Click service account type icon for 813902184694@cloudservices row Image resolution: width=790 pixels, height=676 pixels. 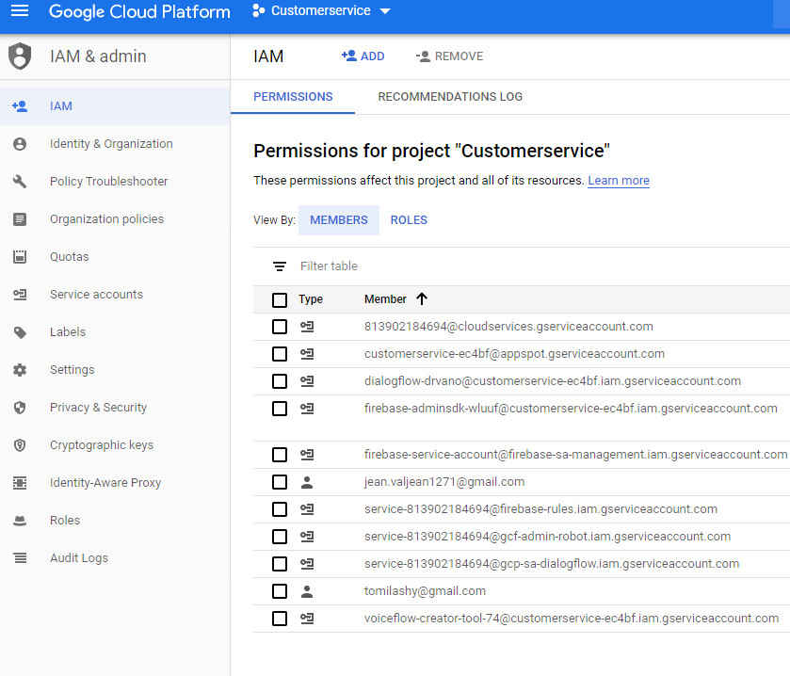pos(307,327)
